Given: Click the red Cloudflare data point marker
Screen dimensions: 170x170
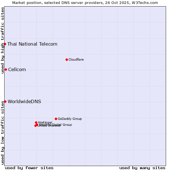Looking at the screenshot, I should pyautogui.click(x=67, y=59).
